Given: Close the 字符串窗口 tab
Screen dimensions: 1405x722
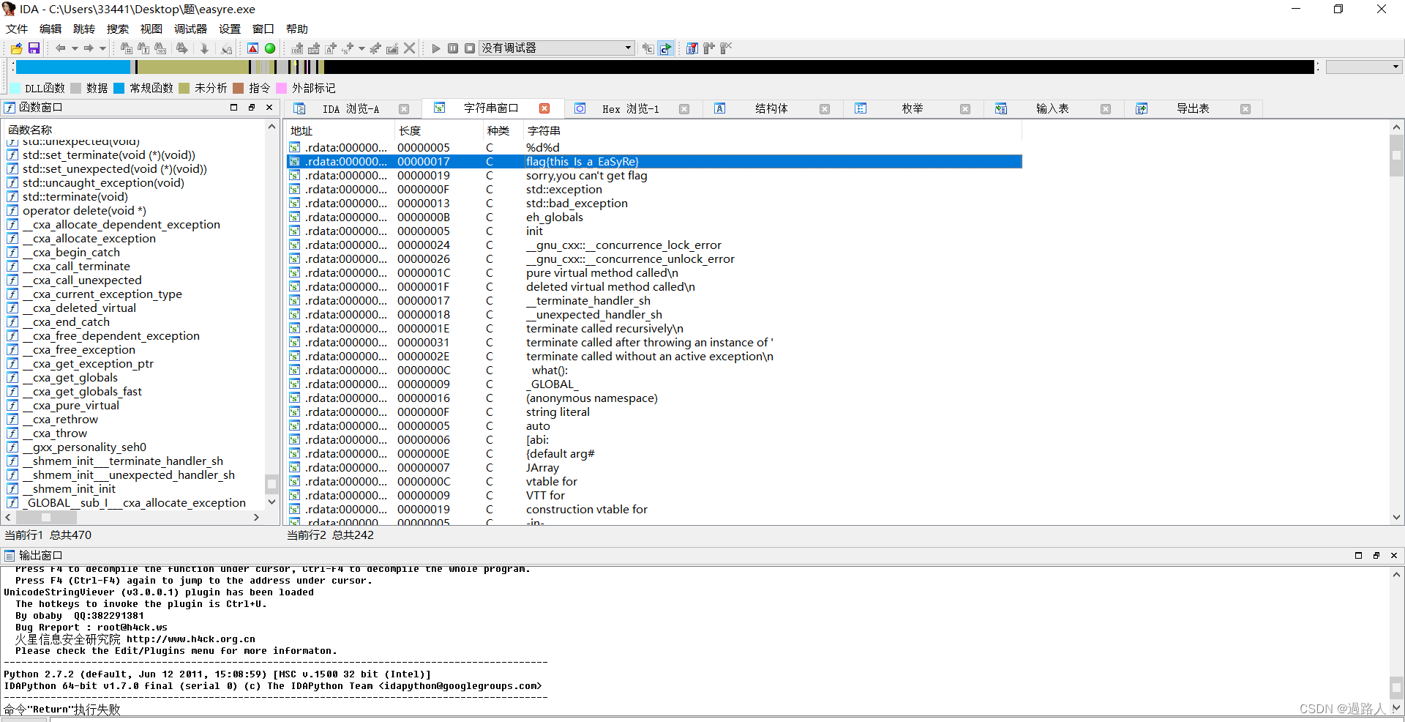Looking at the screenshot, I should click(544, 108).
